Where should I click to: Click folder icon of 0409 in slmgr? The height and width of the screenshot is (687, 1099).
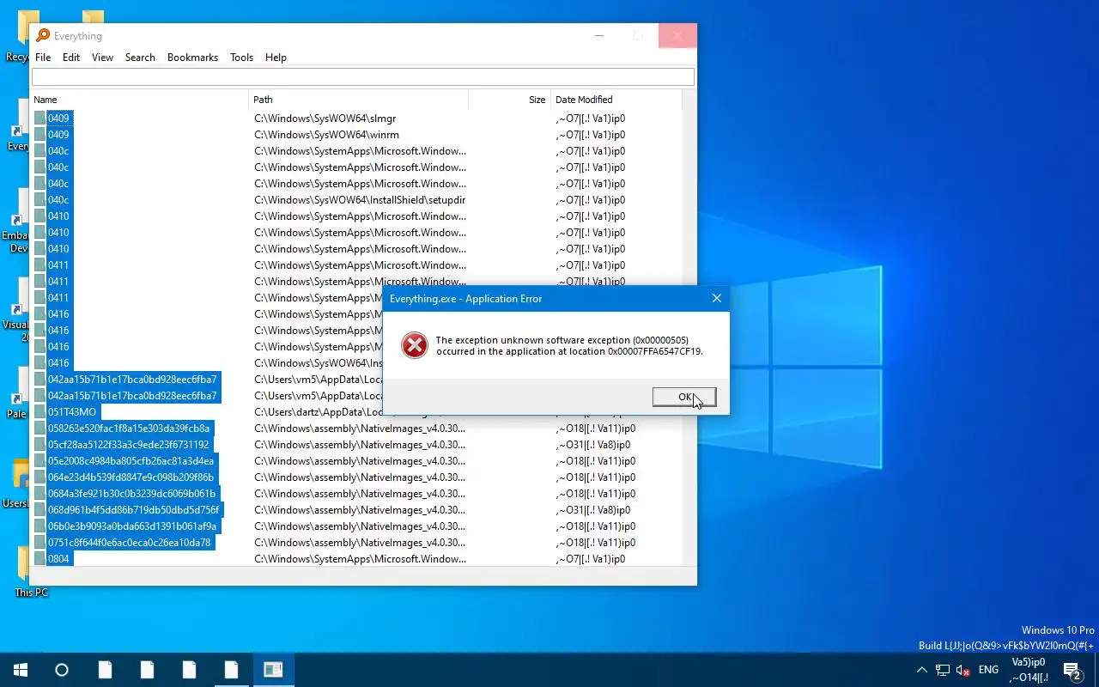pyautogui.click(x=39, y=119)
